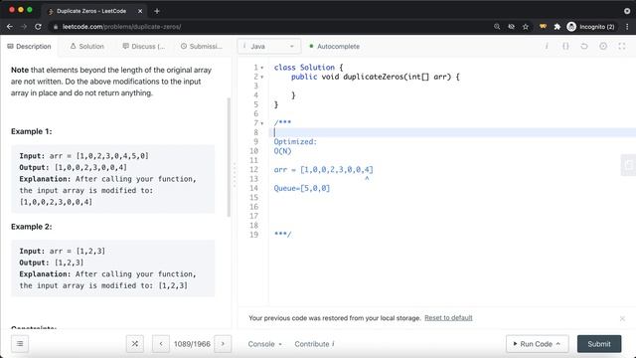
Task: Open the Java language dropdown
Action: click(269, 47)
